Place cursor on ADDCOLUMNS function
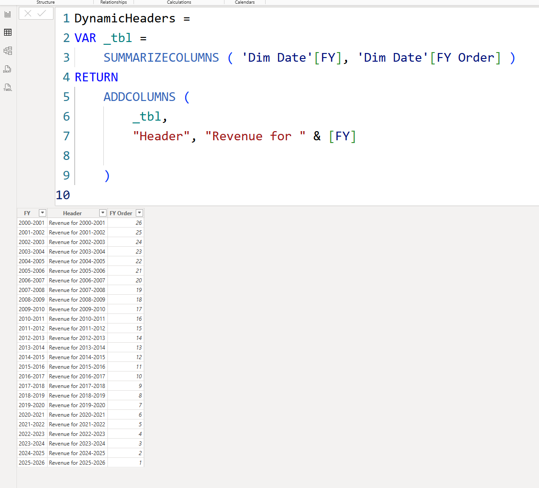The height and width of the screenshot is (488, 539). [x=139, y=97]
